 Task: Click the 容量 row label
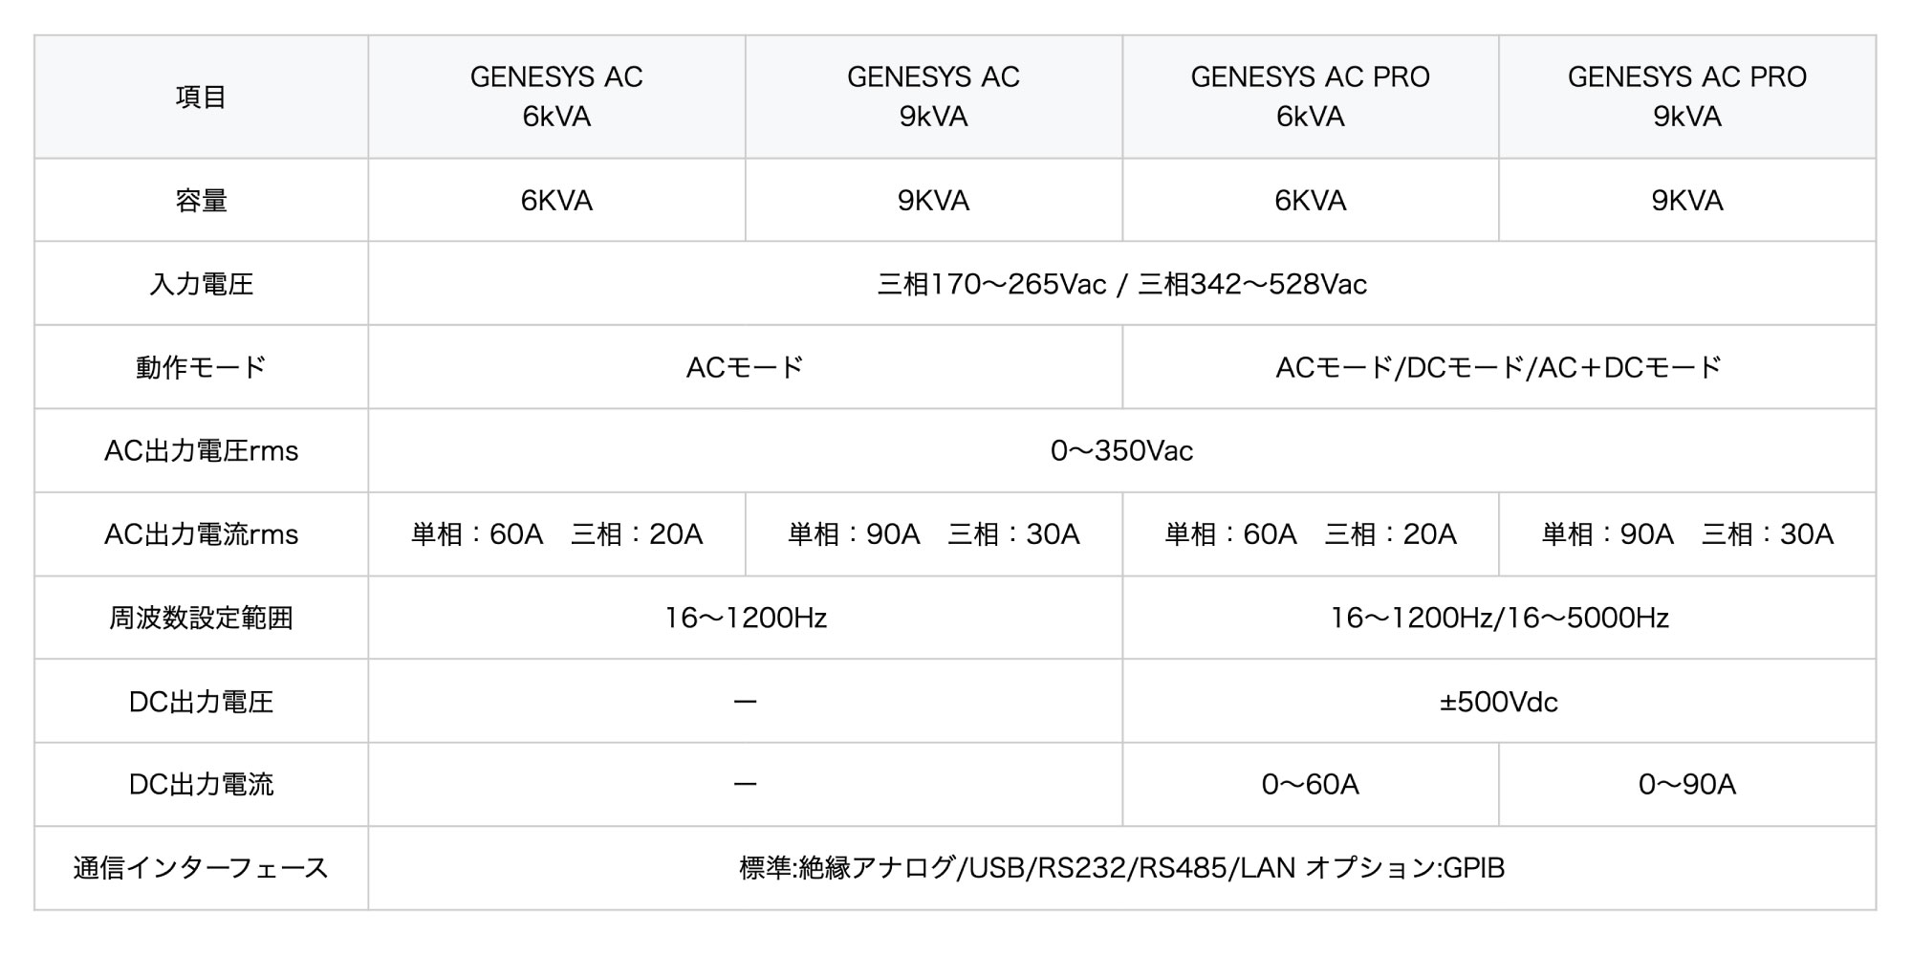coord(201,200)
